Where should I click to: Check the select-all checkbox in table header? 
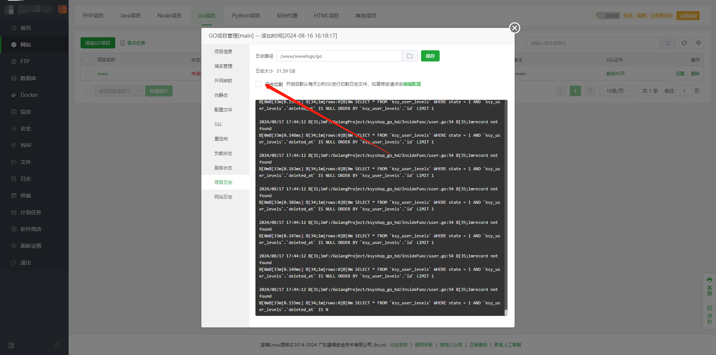(x=88, y=60)
